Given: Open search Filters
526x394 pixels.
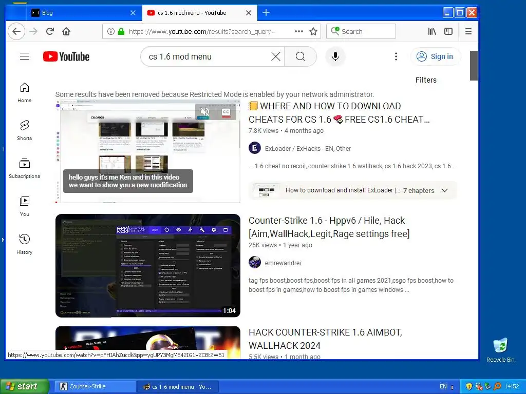Looking at the screenshot, I should click(x=426, y=80).
